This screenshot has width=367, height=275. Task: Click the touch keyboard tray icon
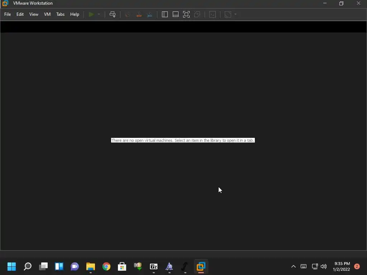304,266
